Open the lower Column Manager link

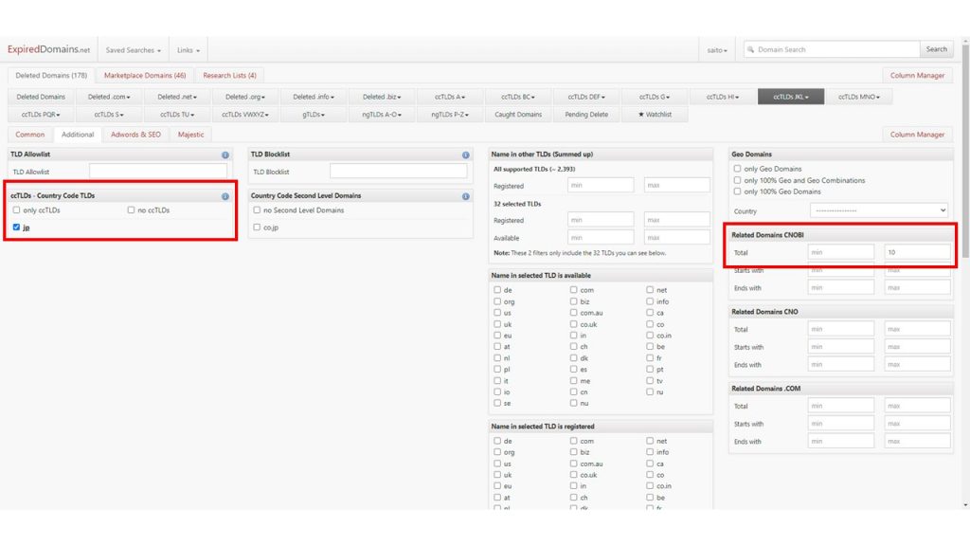tap(917, 135)
